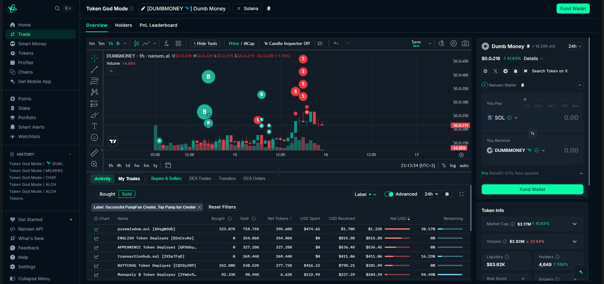Select the Bought filter

(x=107, y=194)
